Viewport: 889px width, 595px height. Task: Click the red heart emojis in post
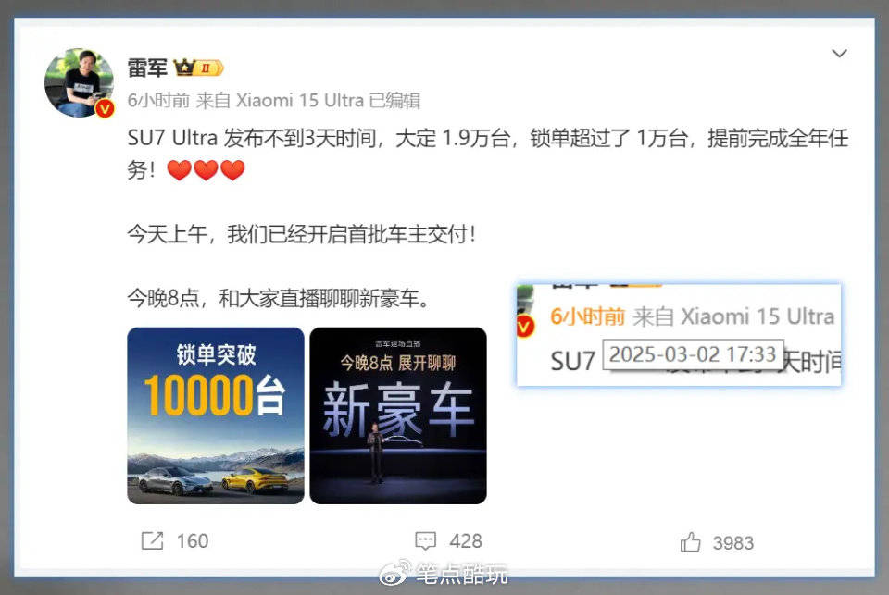(206, 170)
